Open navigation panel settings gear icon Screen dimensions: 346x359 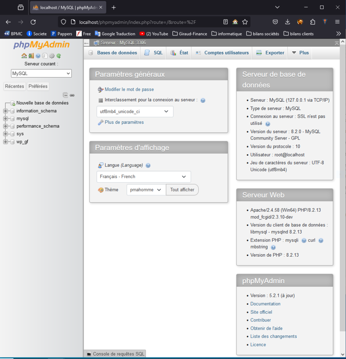click(52, 56)
